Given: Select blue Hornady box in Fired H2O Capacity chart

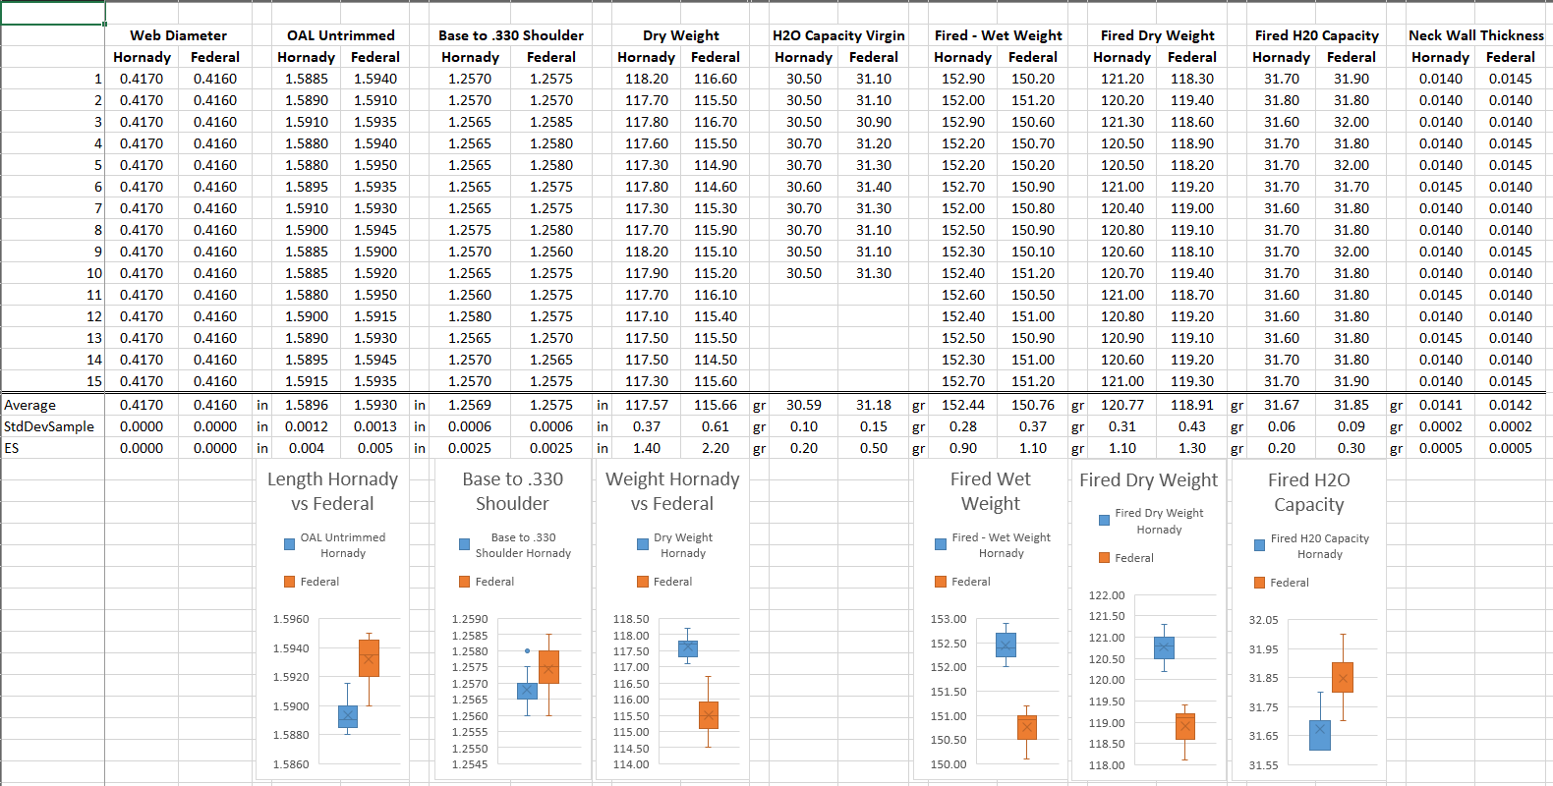Looking at the screenshot, I should [1320, 734].
